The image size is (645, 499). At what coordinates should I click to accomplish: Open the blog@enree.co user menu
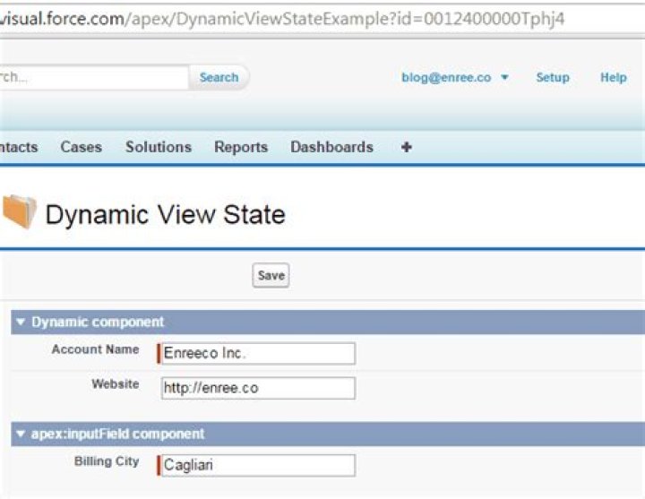tap(455, 78)
